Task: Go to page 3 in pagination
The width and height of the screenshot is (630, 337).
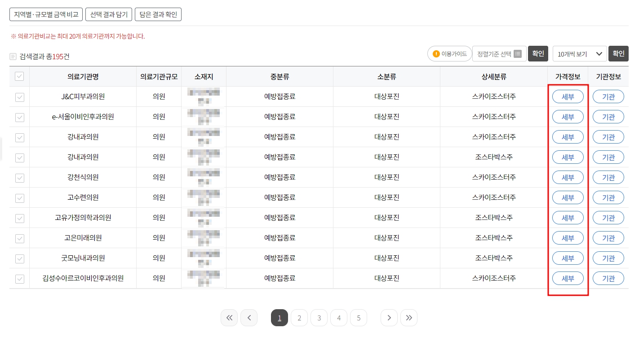Action: (x=319, y=318)
